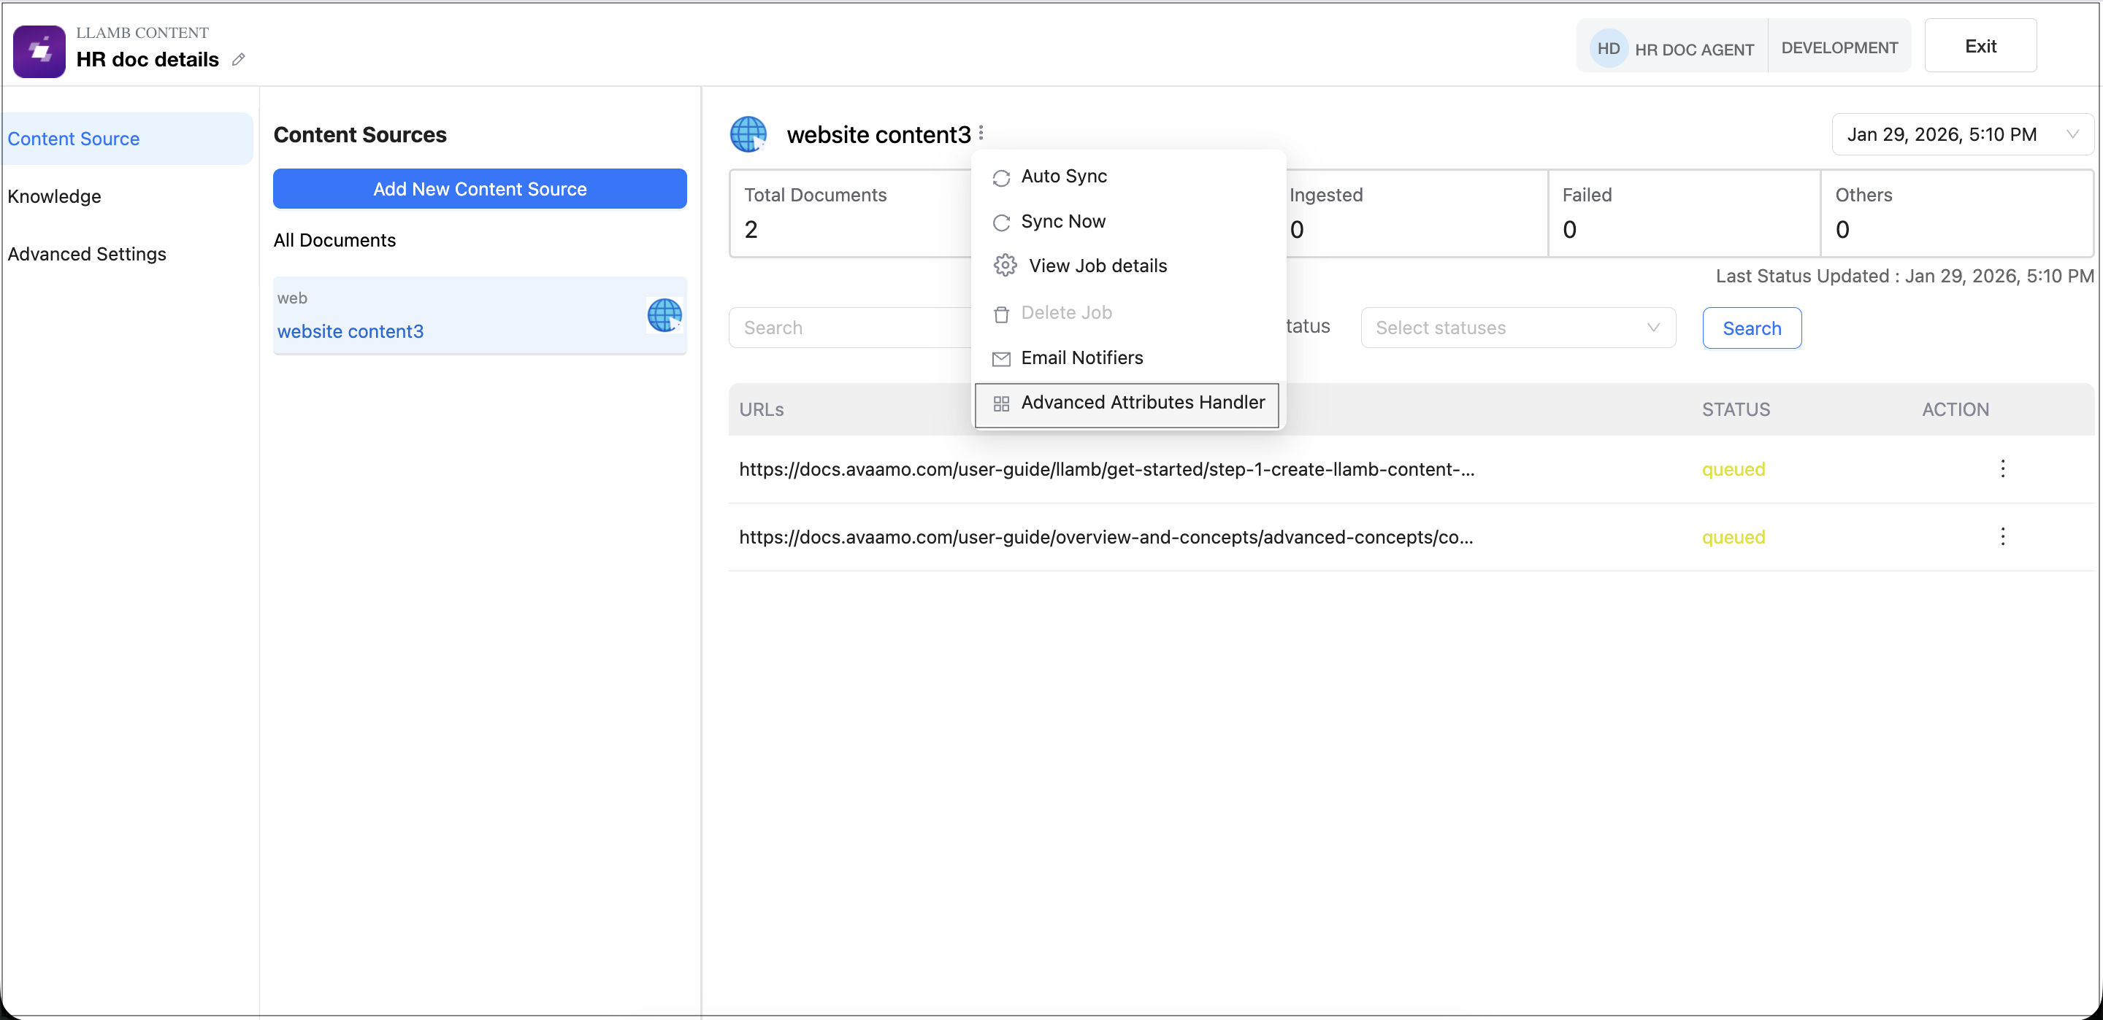Viewport: 2103px width, 1020px height.
Task: Open Advanced Attributes Handler option
Action: click(1141, 402)
